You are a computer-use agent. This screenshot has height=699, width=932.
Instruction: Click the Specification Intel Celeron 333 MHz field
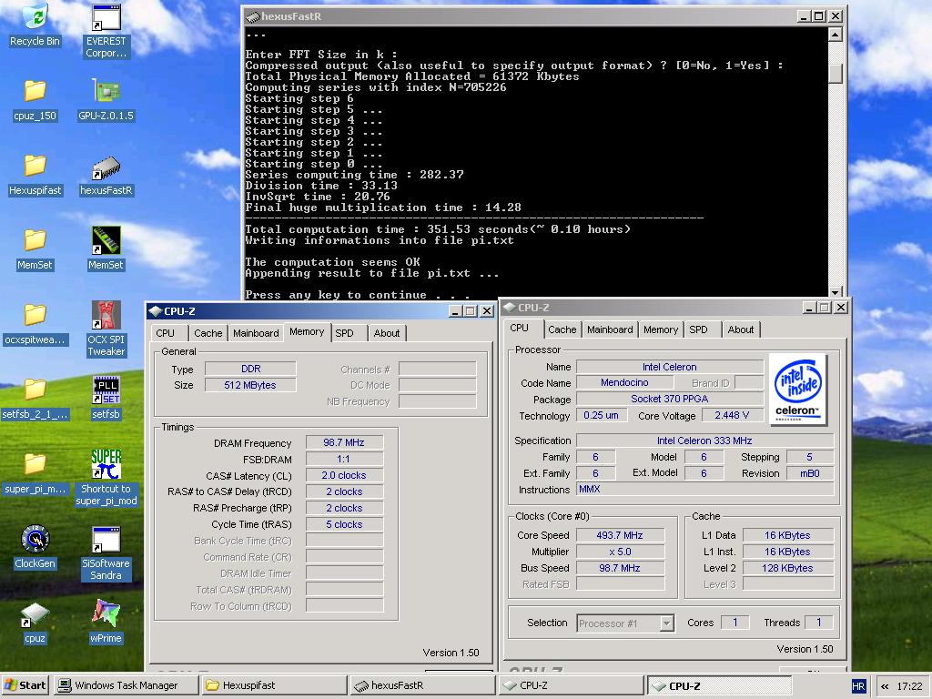coord(705,441)
